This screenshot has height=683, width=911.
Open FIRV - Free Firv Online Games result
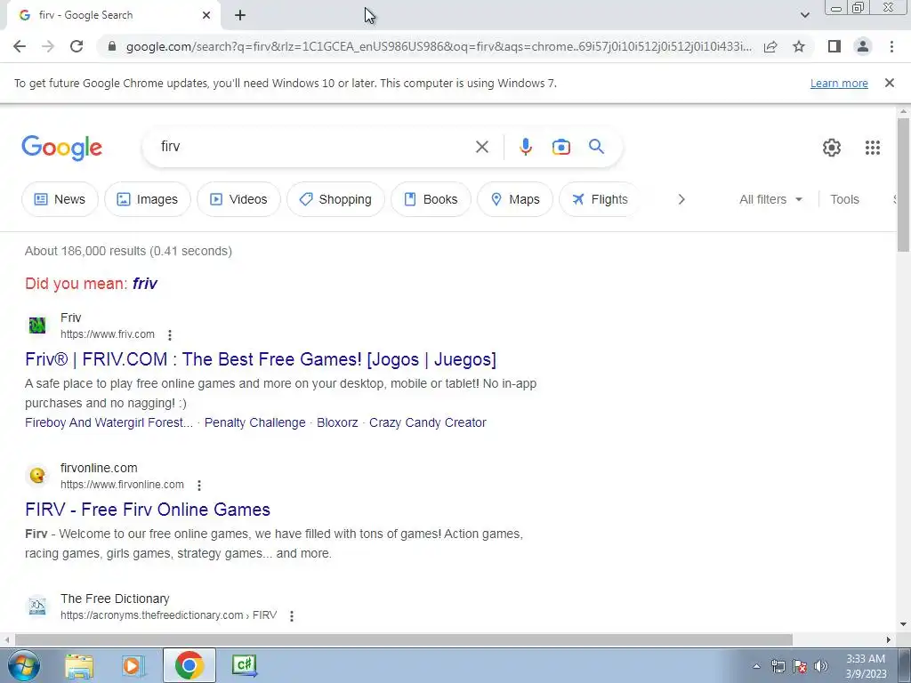pyautogui.click(x=148, y=510)
